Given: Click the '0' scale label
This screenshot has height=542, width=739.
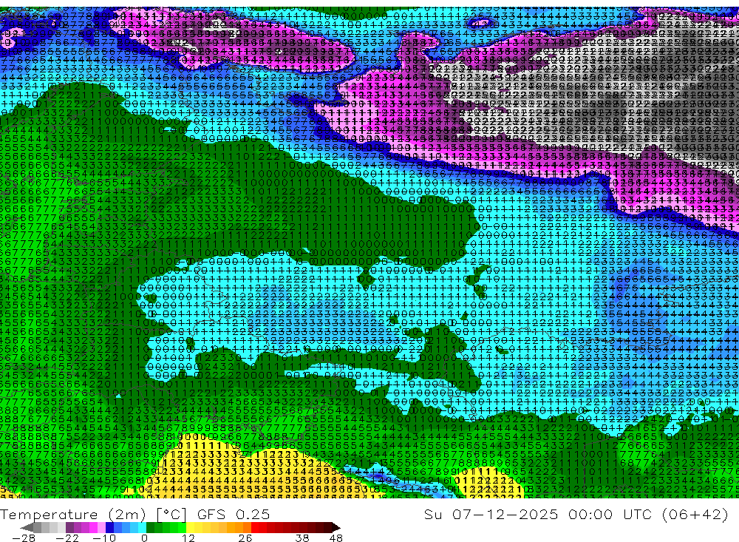Looking at the screenshot, I should pyautogui.click(x=144, y=538).
